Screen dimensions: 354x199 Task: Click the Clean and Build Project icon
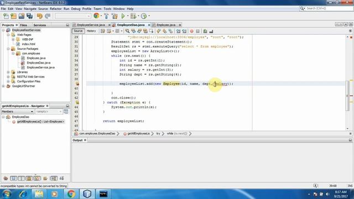point(114,16)
